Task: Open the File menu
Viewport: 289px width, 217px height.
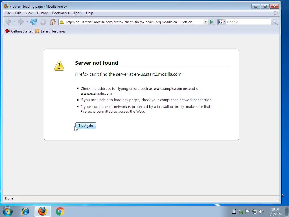Action: (x=8, y=13)
